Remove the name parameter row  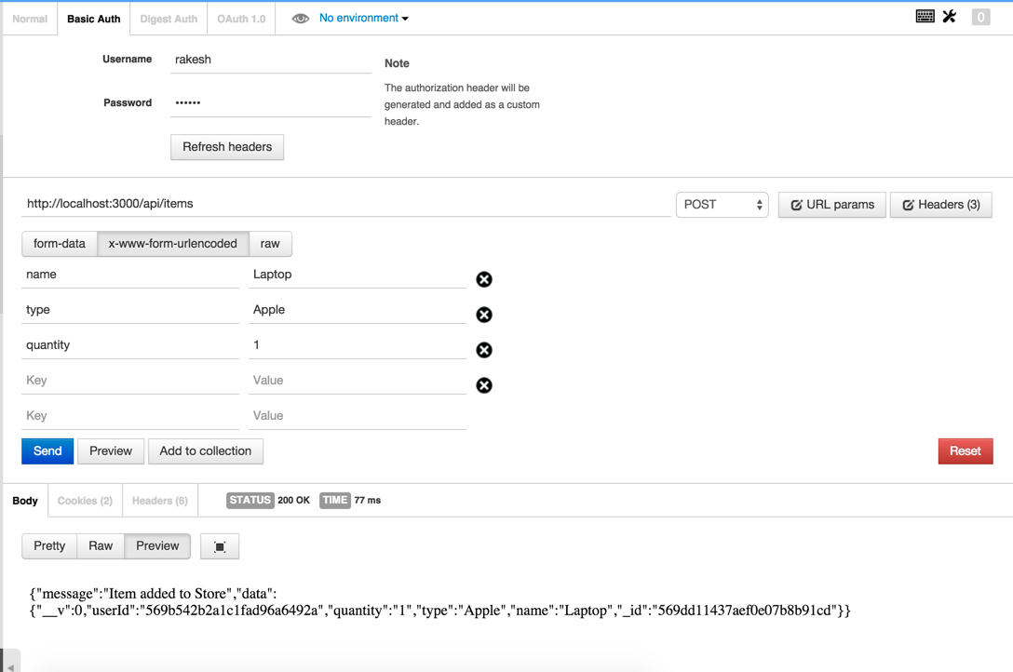pyautogui.click(x=484, y=279)
